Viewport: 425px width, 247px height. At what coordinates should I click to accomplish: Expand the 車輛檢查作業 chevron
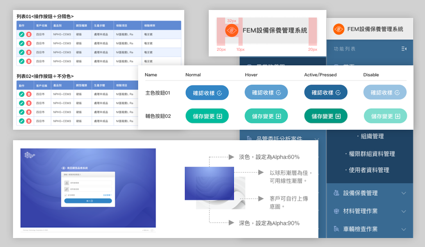pos(403,229)
